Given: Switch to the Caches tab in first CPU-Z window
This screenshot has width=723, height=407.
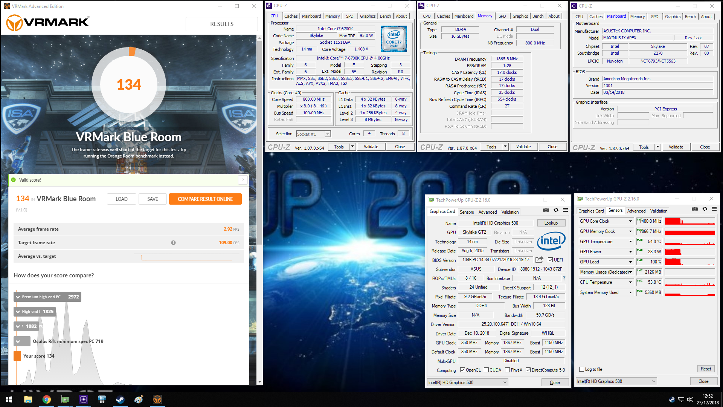Looking at the screenshot, I should pyautogui.click(x=291, y=16).
